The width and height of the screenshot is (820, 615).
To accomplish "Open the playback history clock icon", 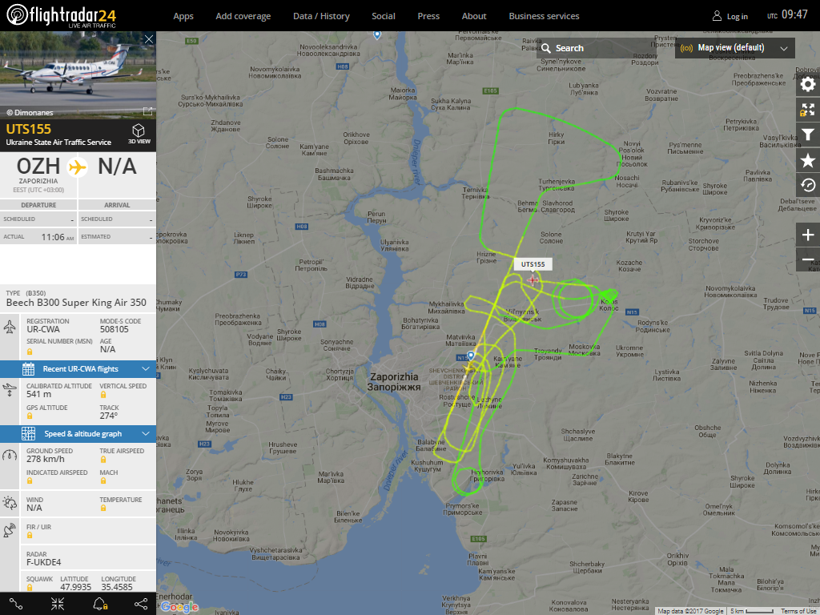I will pos(808,186).
